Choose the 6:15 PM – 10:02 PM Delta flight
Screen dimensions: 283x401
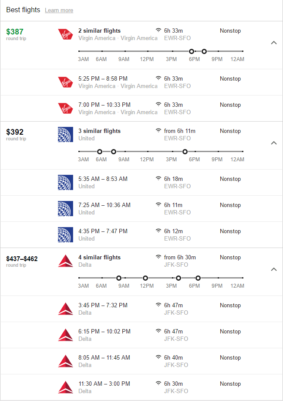104,332
